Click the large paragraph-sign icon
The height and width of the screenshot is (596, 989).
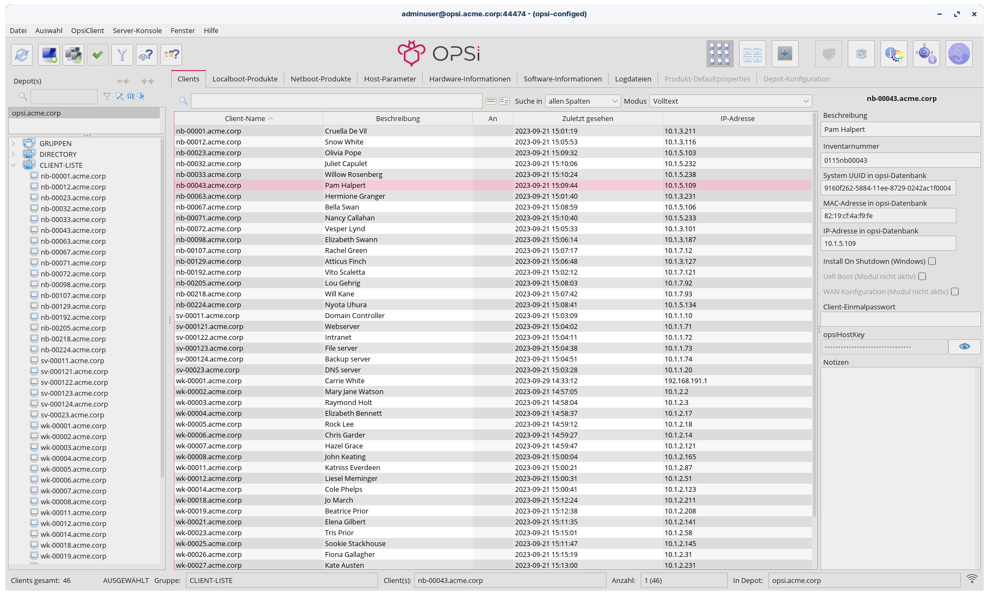[x=959, y=54]
